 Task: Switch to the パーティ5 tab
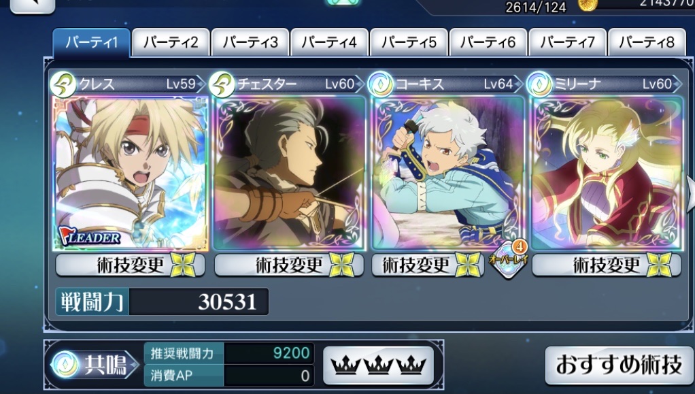409,42
